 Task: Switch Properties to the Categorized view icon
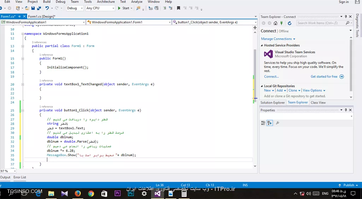click(x=263, y=123)
